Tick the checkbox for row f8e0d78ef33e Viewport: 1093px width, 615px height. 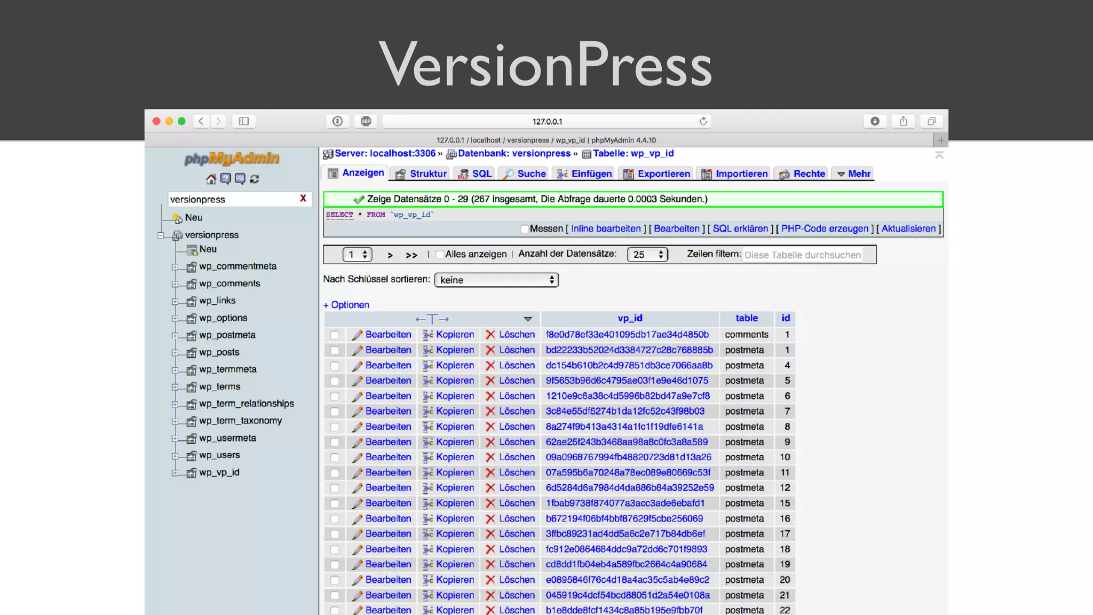click(335, 335)
